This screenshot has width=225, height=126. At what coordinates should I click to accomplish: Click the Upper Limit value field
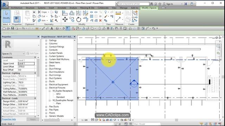[26, 63]
